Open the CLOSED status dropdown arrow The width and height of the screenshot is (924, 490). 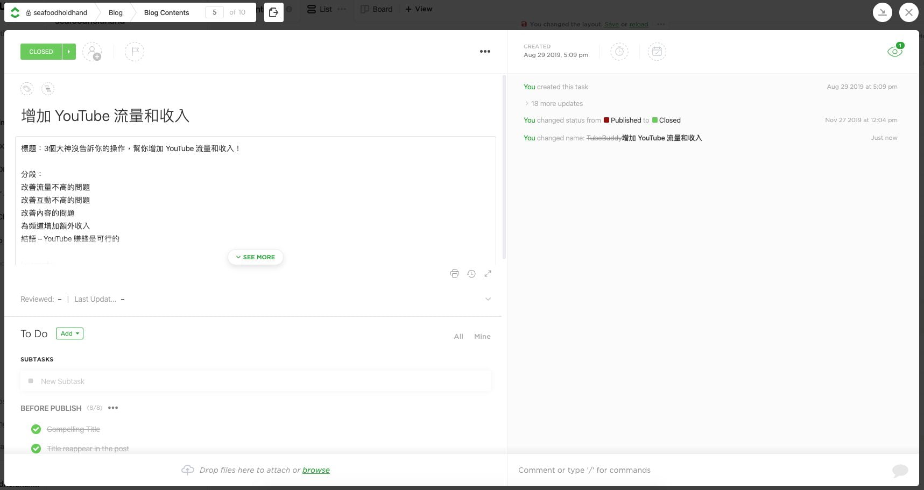pos(69,52)
